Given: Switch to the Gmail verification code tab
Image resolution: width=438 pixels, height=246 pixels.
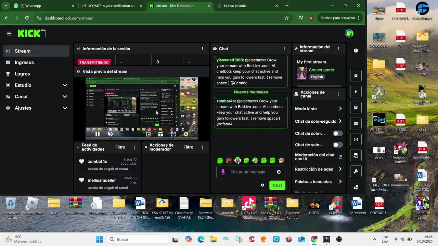Looking at the screenshot, I should 112,6.
